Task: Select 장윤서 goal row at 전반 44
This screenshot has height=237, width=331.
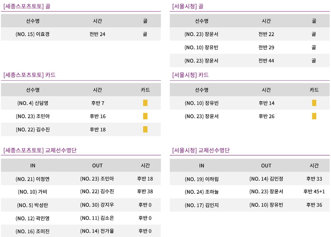Action: coord(250,61)
